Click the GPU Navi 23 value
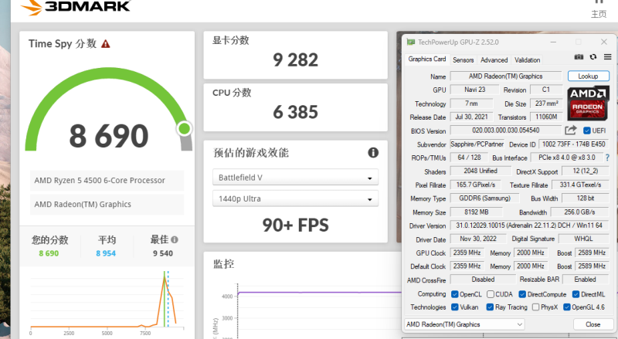The width and height of the screenshot is (618, 339). (x=474, y=90)
